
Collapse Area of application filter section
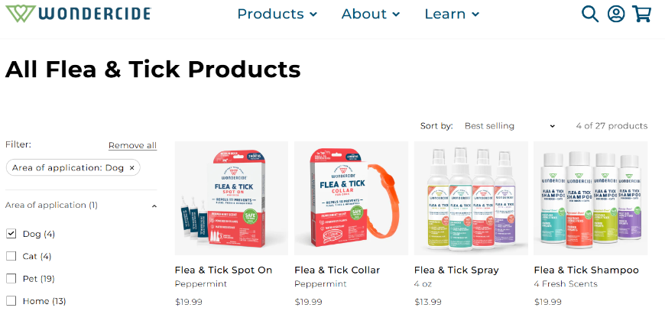[80, 206]
